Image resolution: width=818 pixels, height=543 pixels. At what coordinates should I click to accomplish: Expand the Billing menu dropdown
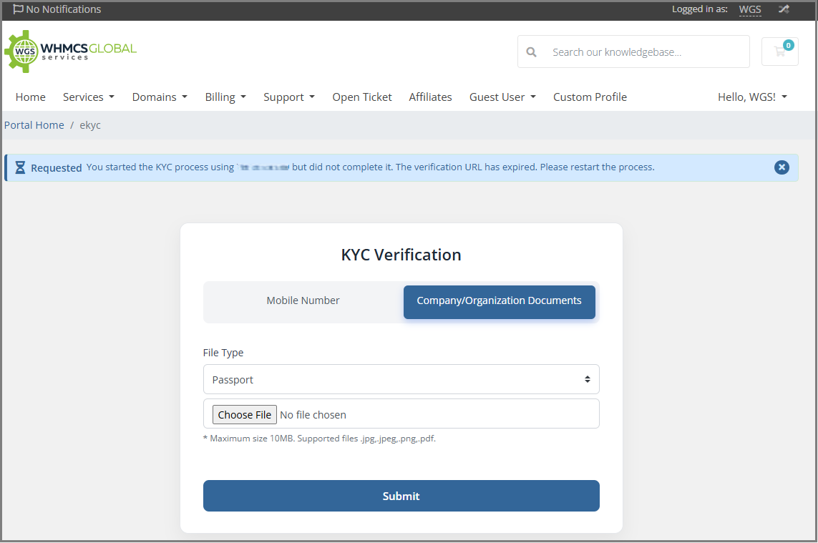pyautogui.click(x=225, y=97)
